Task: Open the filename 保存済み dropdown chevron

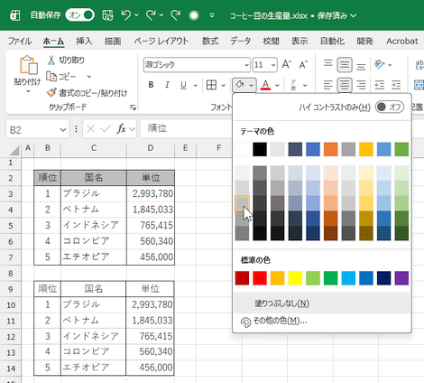Action: [x=354, y=15]
